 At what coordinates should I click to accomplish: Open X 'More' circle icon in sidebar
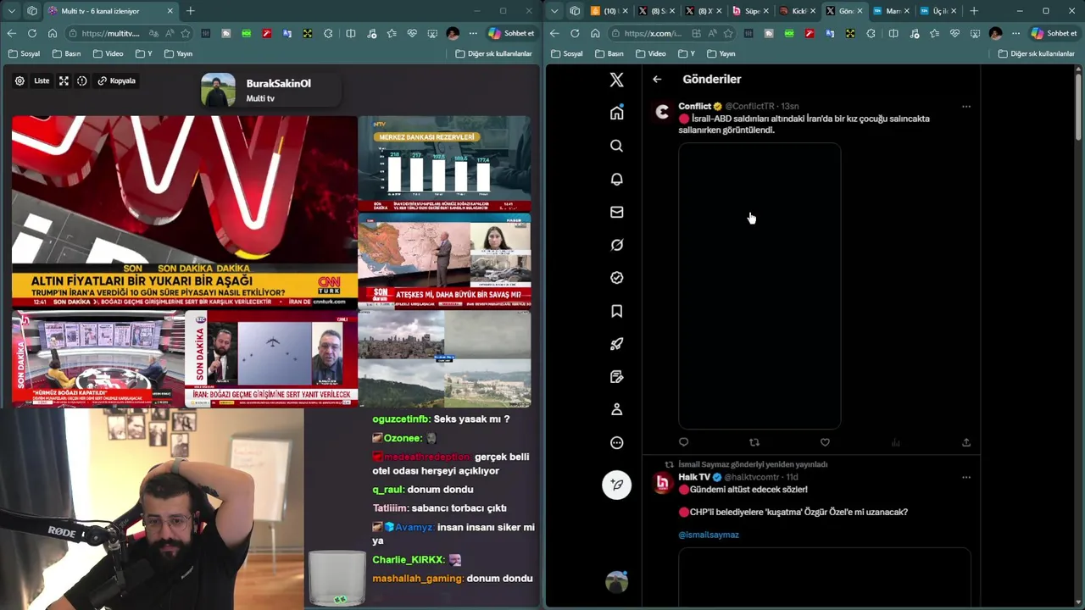coord(616,442)
